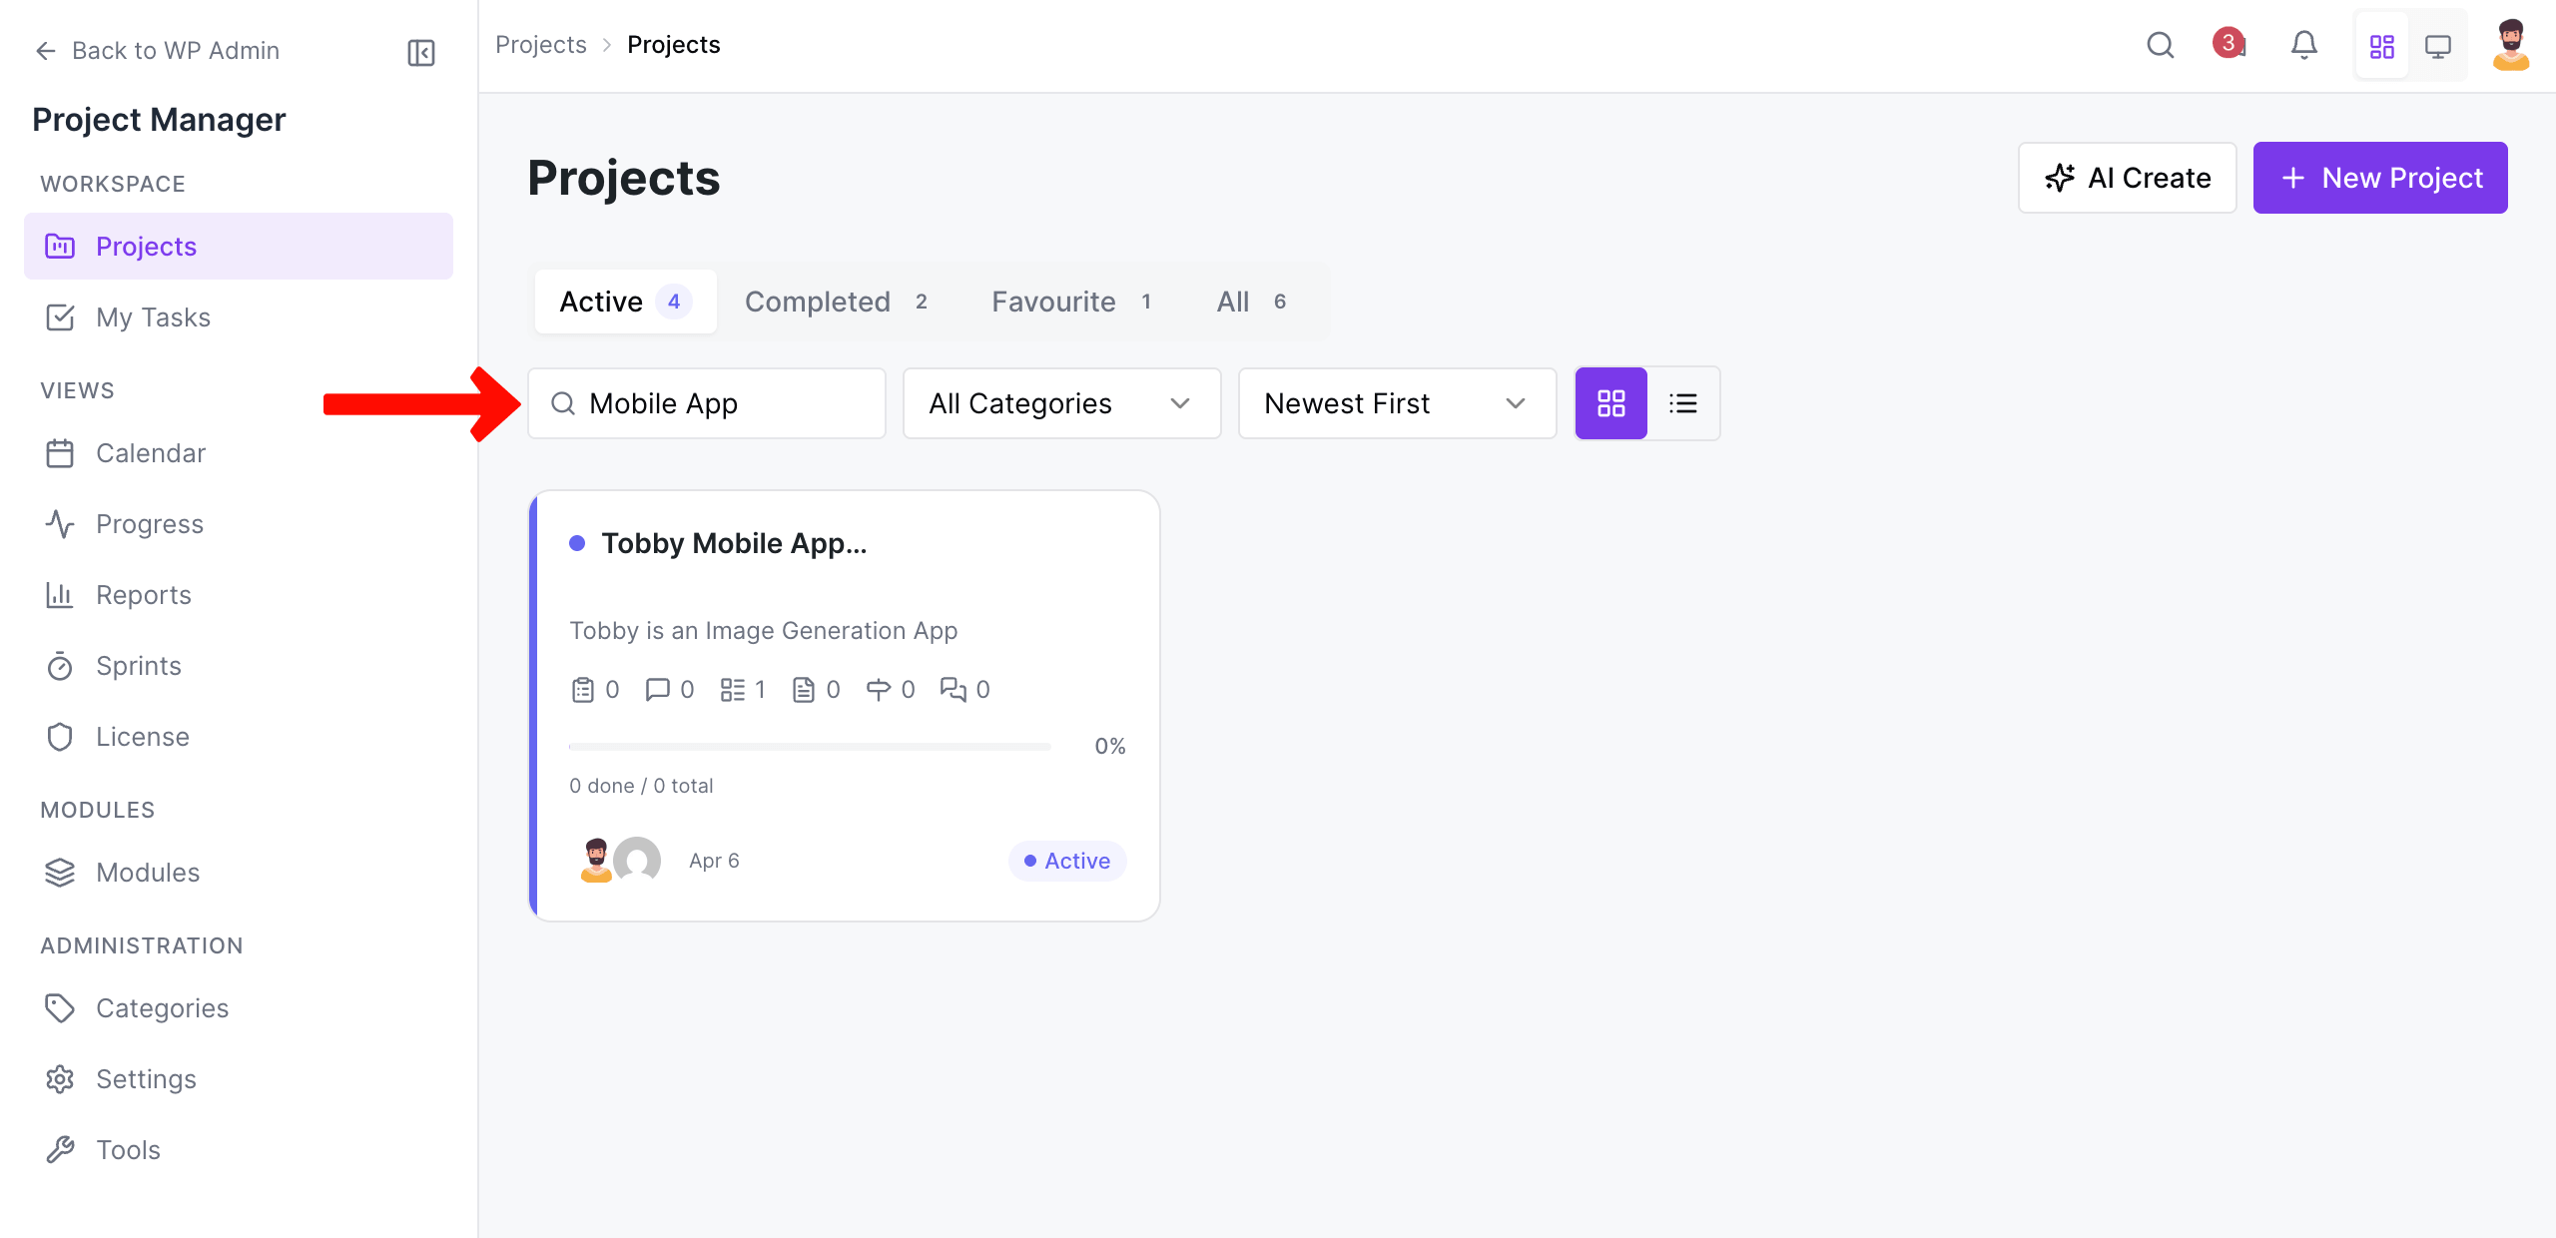Open the Tools section in the sidebar
This screenshot has height=1238, width=2556.
coord(128,1149)
